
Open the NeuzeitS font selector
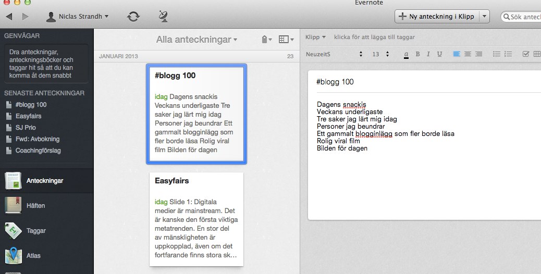[x=334, y=54]
